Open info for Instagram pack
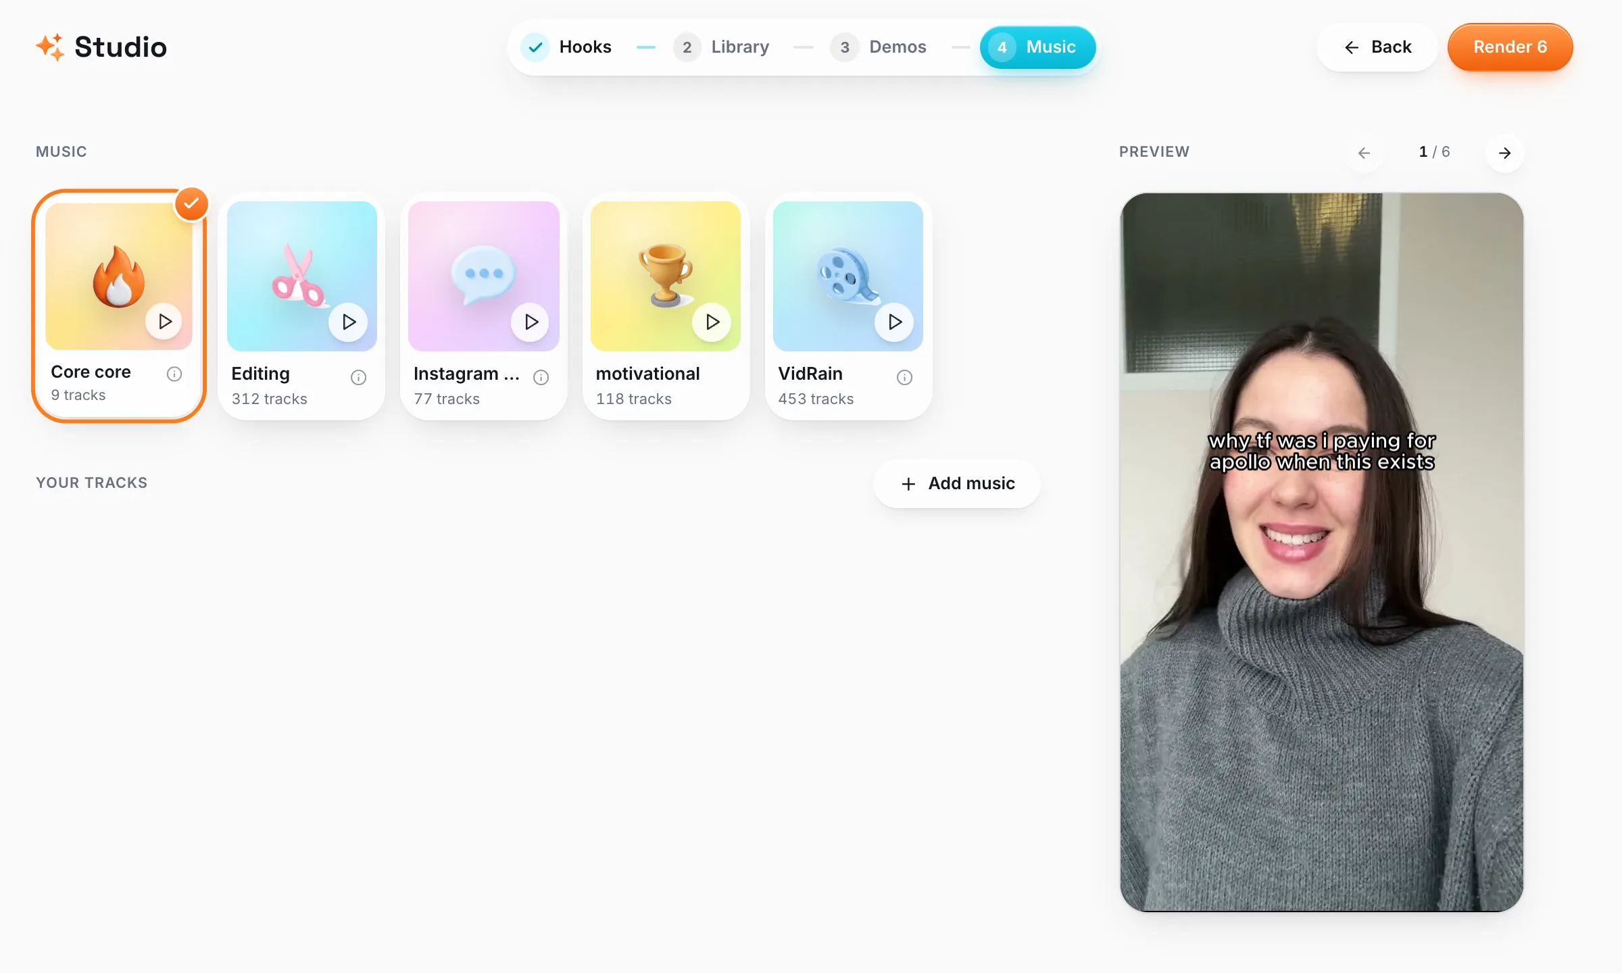This screenshot has height=973, width=1622. pos(541,377)
